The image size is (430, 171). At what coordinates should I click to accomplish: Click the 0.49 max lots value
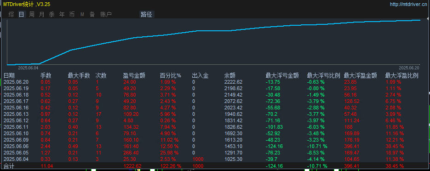[73, 146]
